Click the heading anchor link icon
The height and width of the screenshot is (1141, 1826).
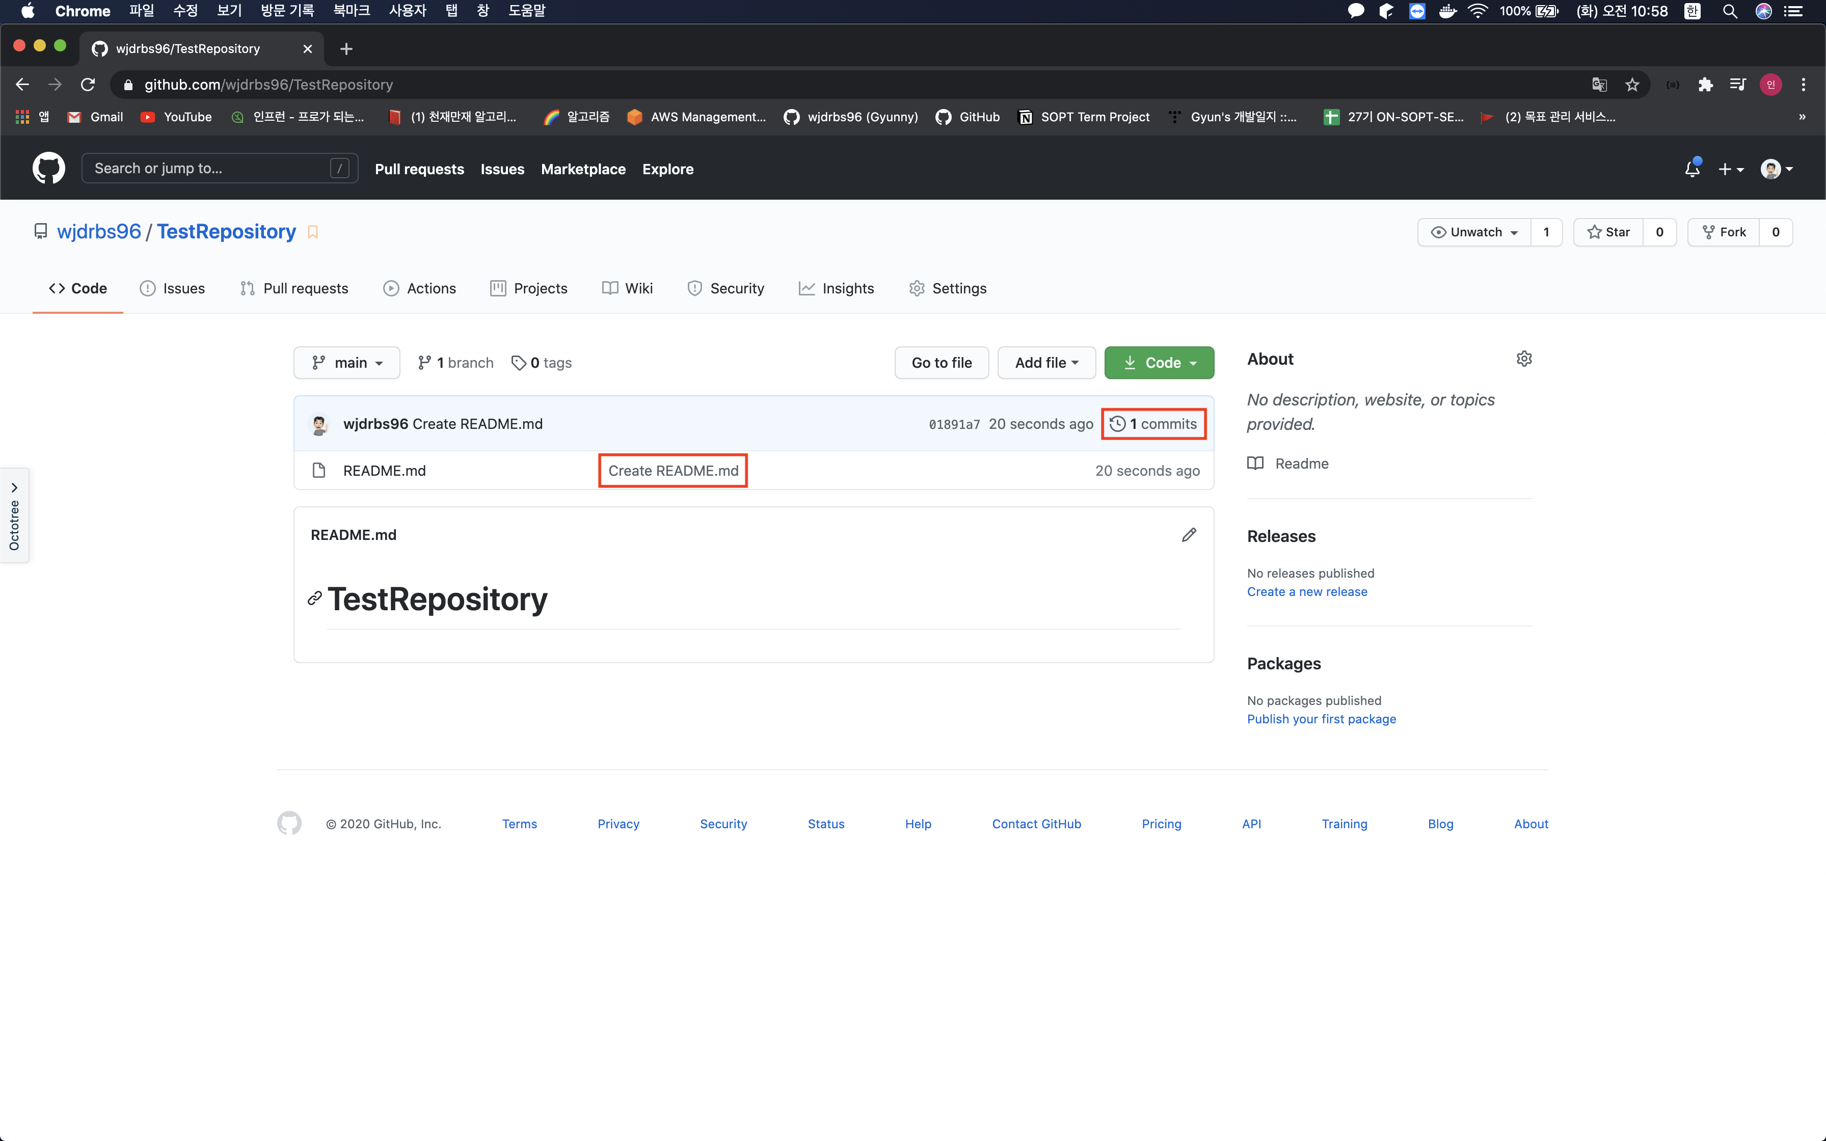pos(315,599)
